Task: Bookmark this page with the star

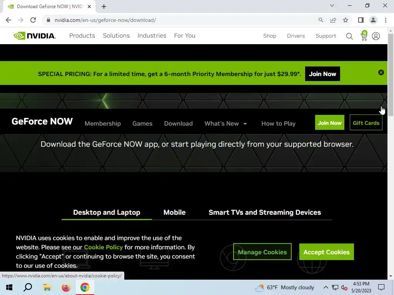Action: coord(346,20)
